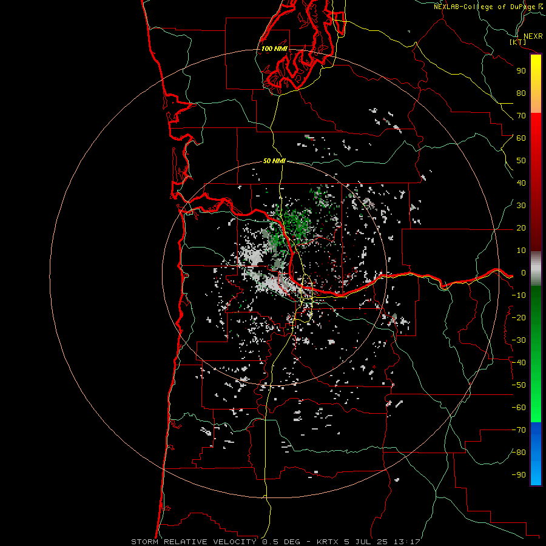Click the 30 value on velocity scale
The height and width of the screenshot is (546, 546).
[x=521, y=206]
